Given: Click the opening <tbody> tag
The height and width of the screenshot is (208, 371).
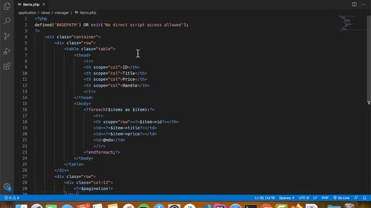Looking at the screenshot, I should [82, 103].
